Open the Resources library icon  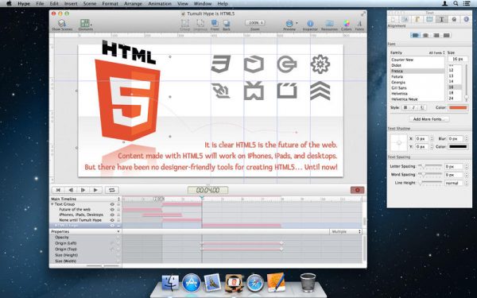click(329, 23)
